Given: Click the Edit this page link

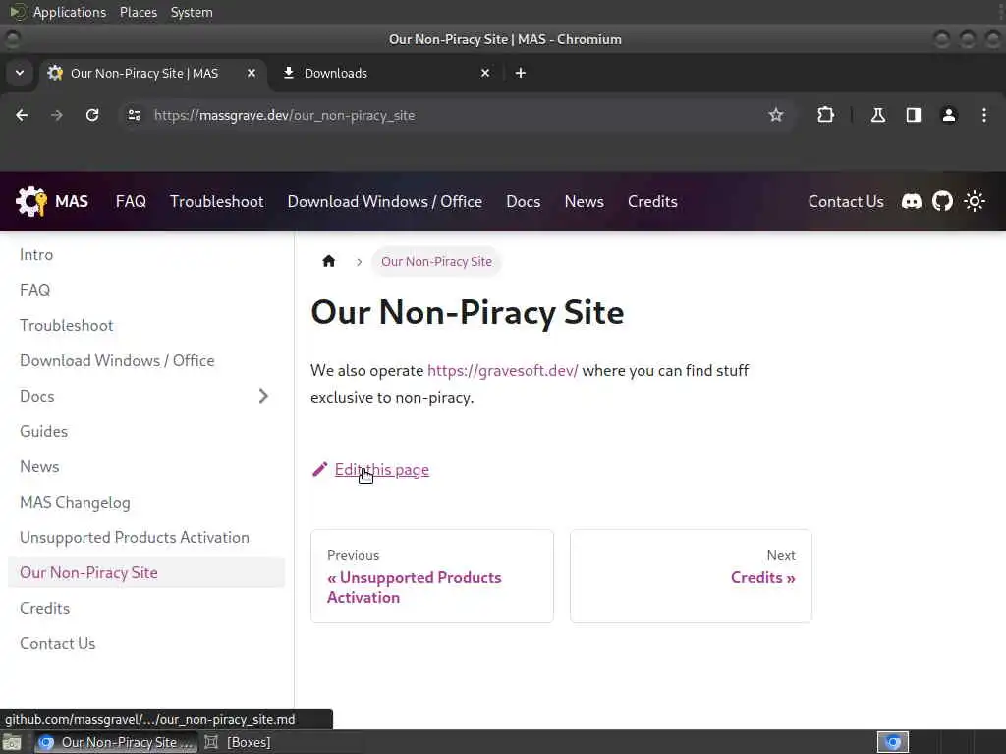Looking at the screenshot, I should click(x=382, y=470).
